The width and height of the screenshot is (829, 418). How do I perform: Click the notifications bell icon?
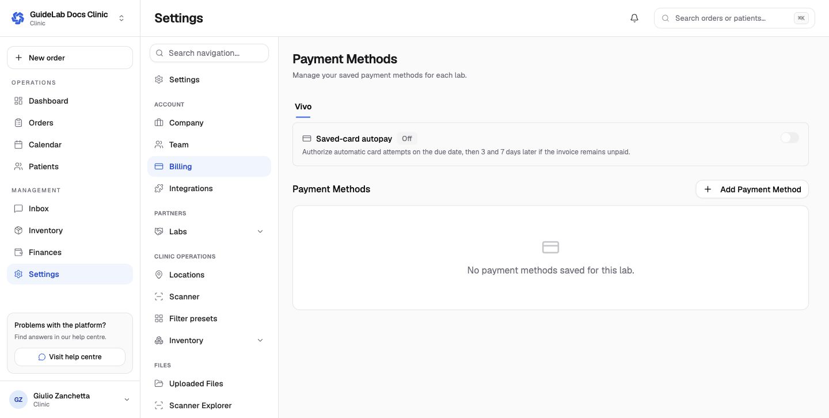coord(634,18)
